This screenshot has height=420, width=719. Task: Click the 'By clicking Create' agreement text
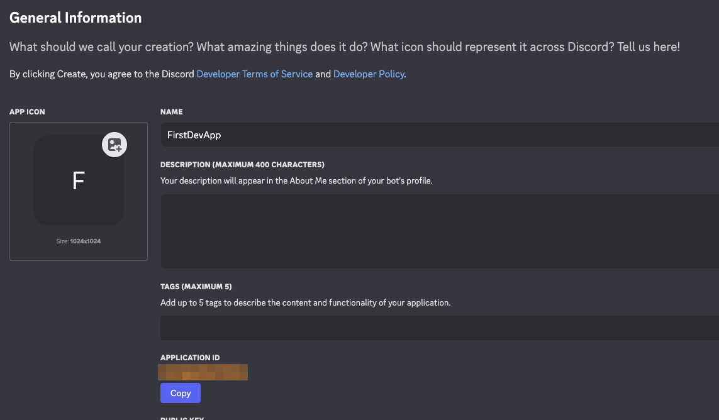[101, 74]
